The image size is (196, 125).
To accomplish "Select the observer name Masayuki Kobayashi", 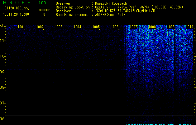I will [x=112, y=3].
